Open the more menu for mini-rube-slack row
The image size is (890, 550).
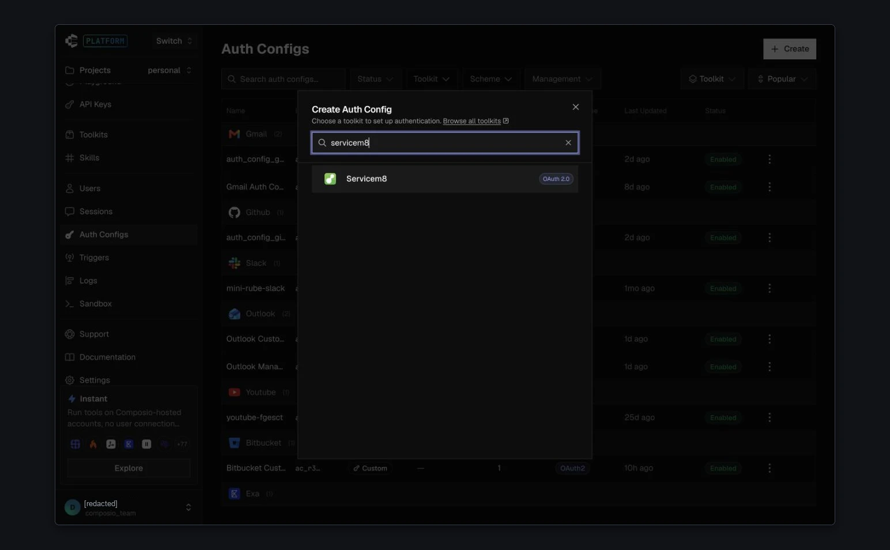(x=770, y=288)
